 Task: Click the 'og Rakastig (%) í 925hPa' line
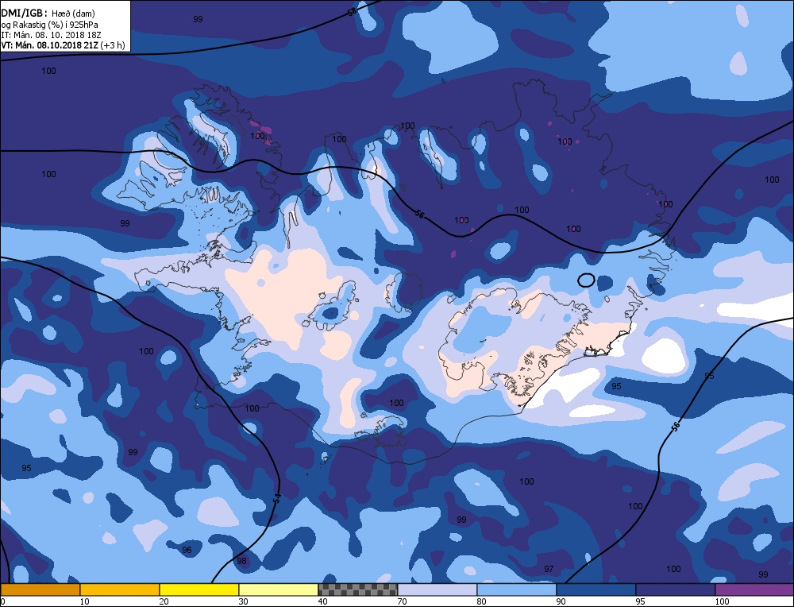point(49,25)
